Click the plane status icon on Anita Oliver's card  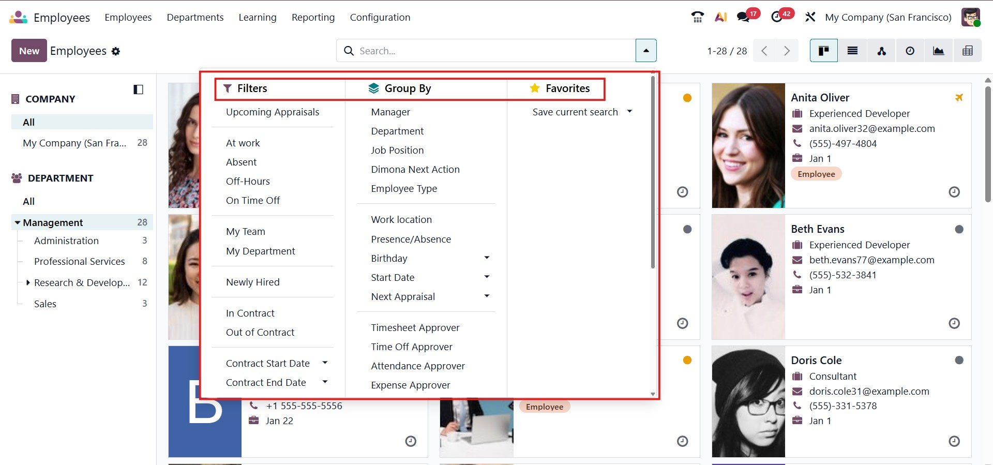[x=959, y=97]
